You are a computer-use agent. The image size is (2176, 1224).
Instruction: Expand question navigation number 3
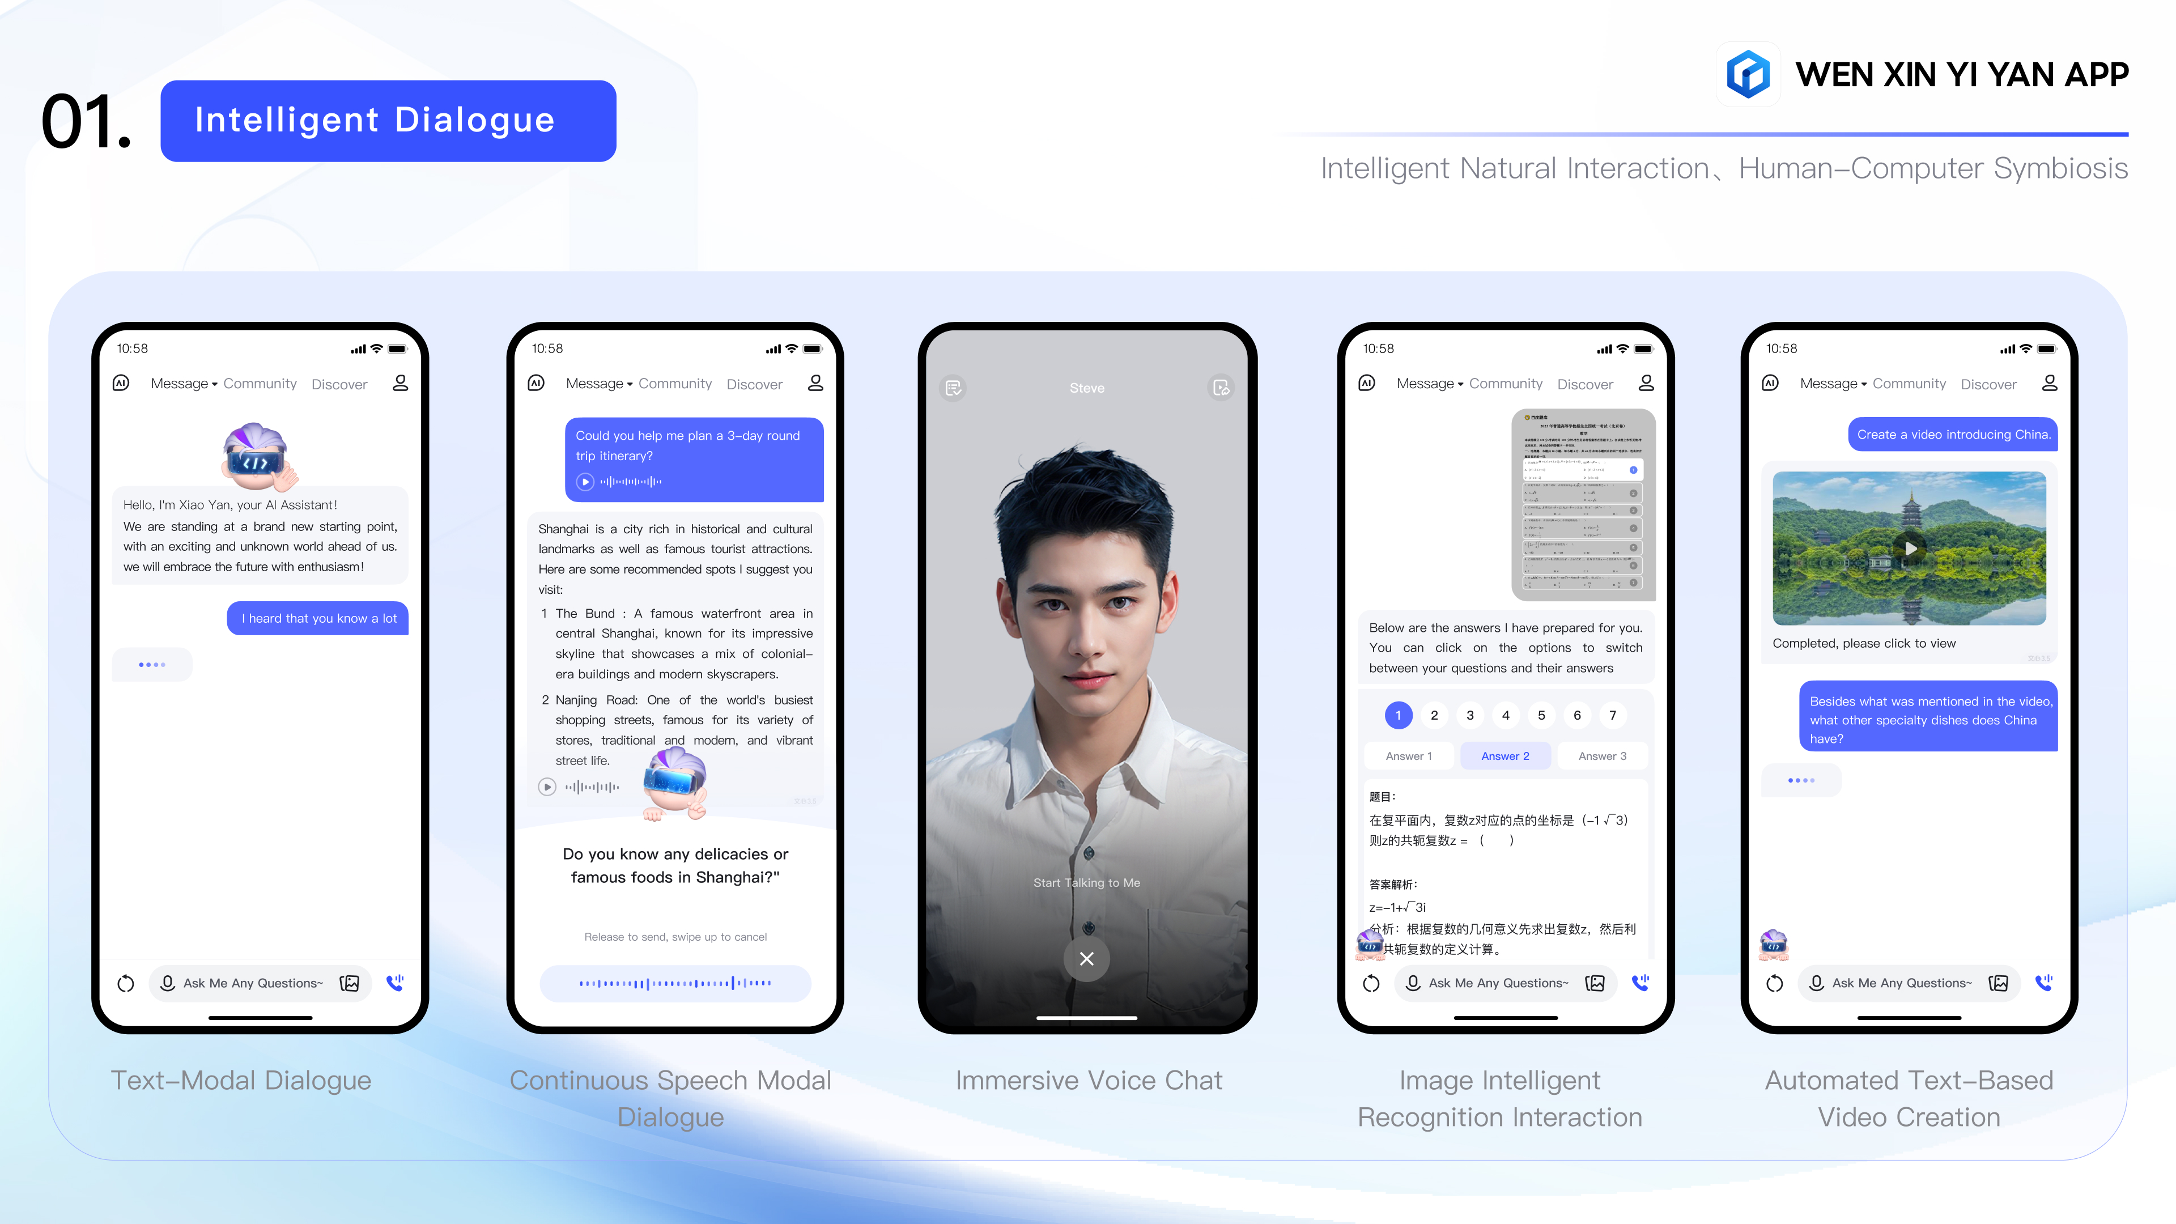(x=1469, y=715)
